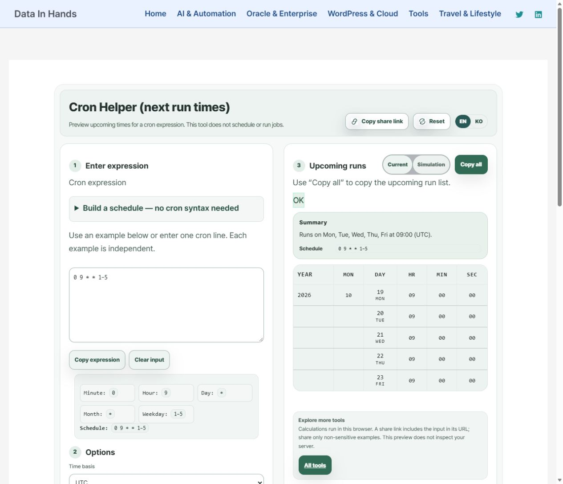
Task: Open the Travel & Lifestyle menu
Action: pyautogui.click(x=470, y=14)
